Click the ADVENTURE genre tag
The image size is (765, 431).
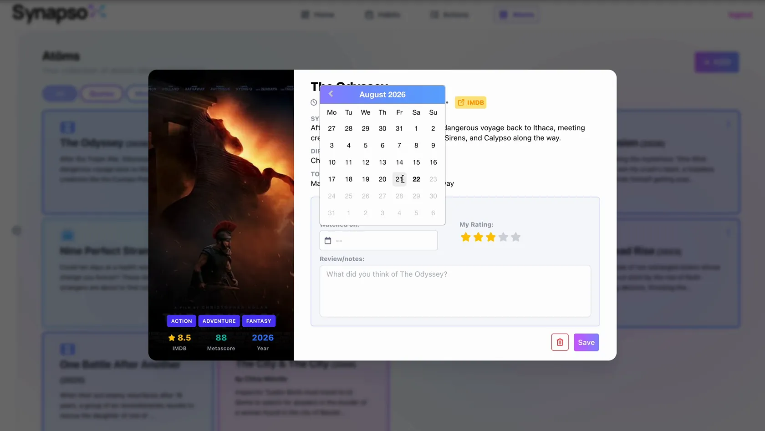[219, 321]
